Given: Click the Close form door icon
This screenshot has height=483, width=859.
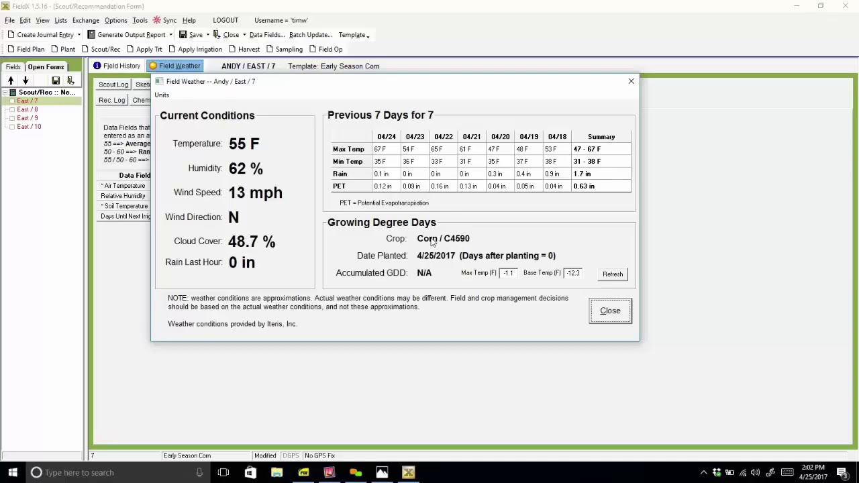Looking at the screenshot, I should point(217,35).
